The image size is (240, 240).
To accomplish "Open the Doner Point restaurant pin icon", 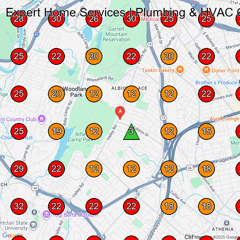I will pyautogui.click(x=206, y=70).
